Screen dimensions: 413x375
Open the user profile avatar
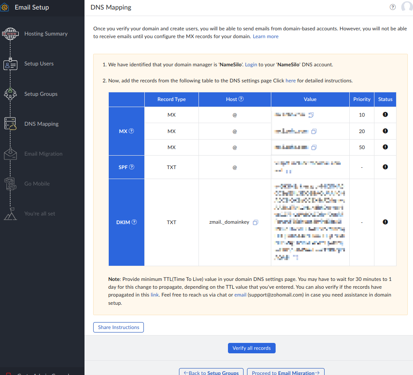coord(407,7)
